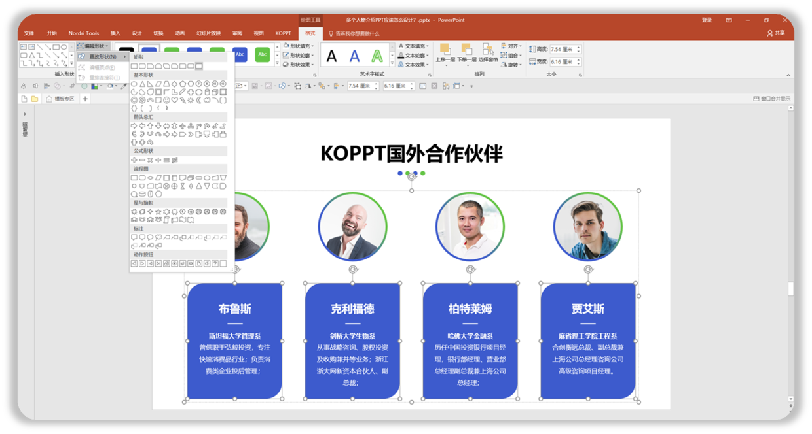Select the 贾艾斯 profile photo
Screen dimensions: 812x434
click(587, 227)
